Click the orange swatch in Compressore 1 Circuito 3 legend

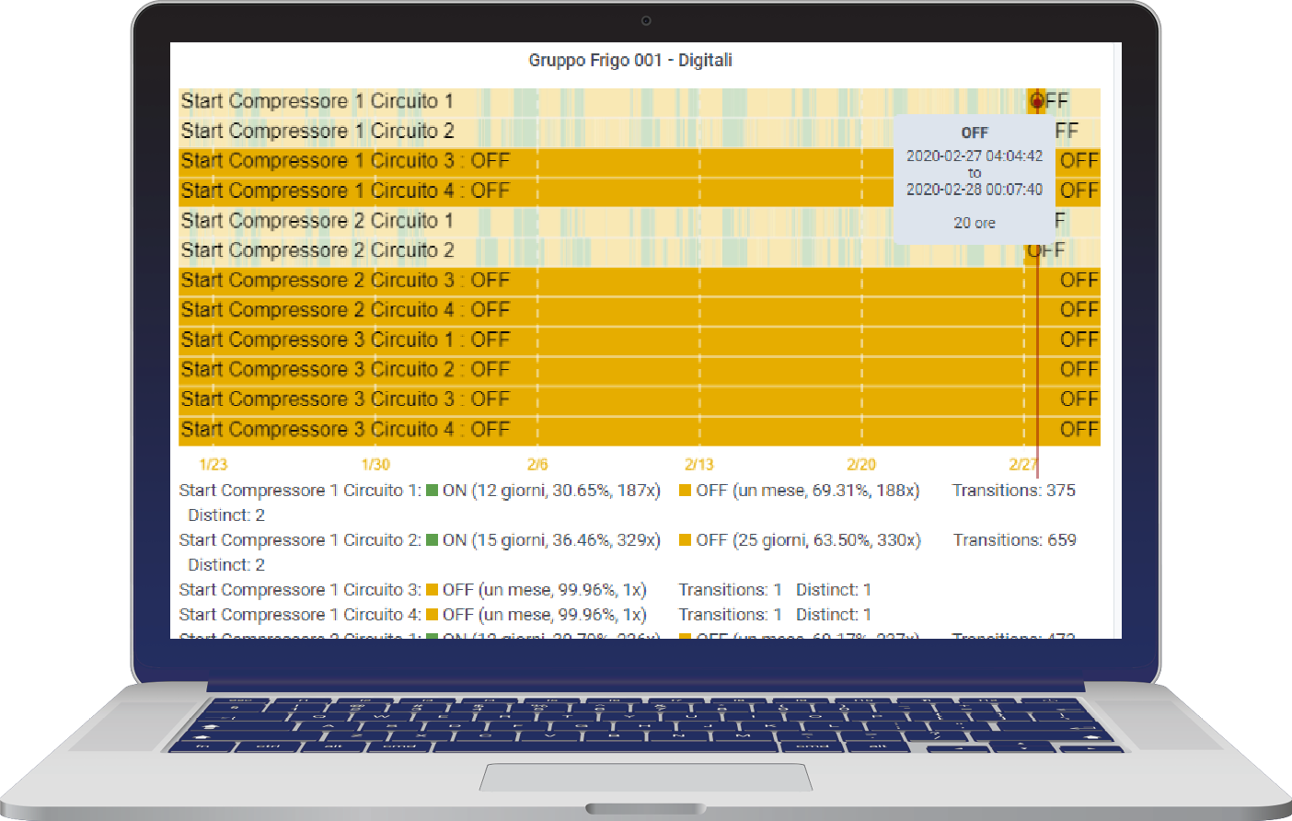coord(432,590)
